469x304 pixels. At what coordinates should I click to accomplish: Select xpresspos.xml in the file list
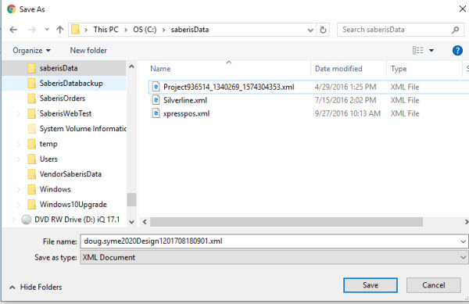pos(186,113)
